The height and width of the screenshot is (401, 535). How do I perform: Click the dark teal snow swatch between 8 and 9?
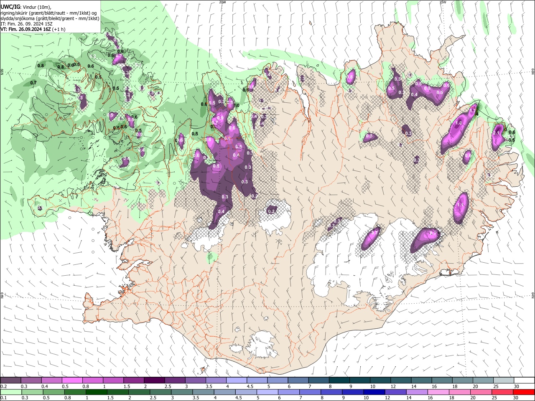pos(339,380)
